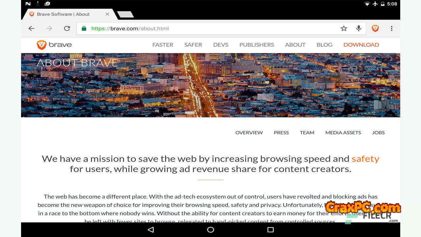Reload the page with the refresh icon

point(67,28)
